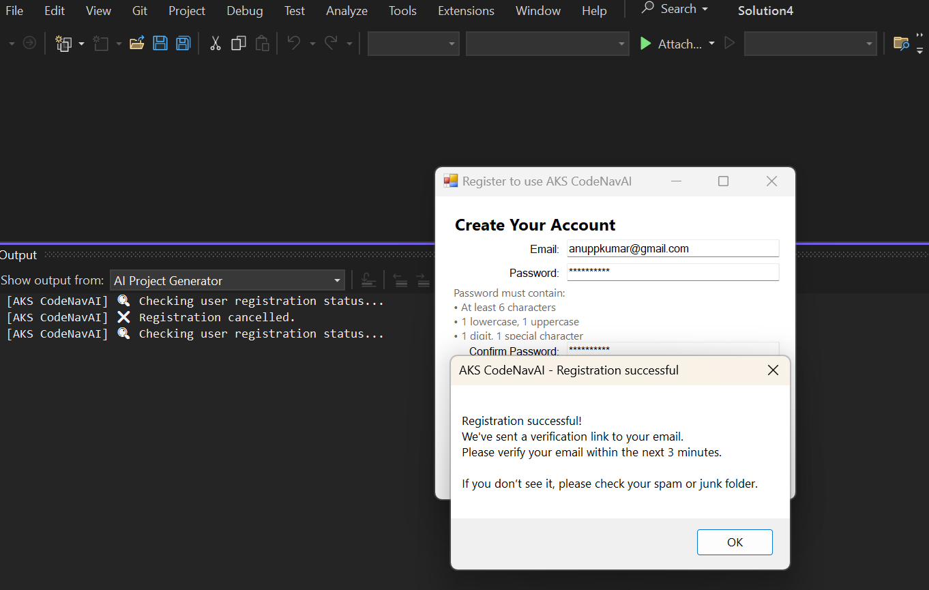Click the Copy icon in toolbar
Viewport: 929px width, 590px height.
pos(238,44)
